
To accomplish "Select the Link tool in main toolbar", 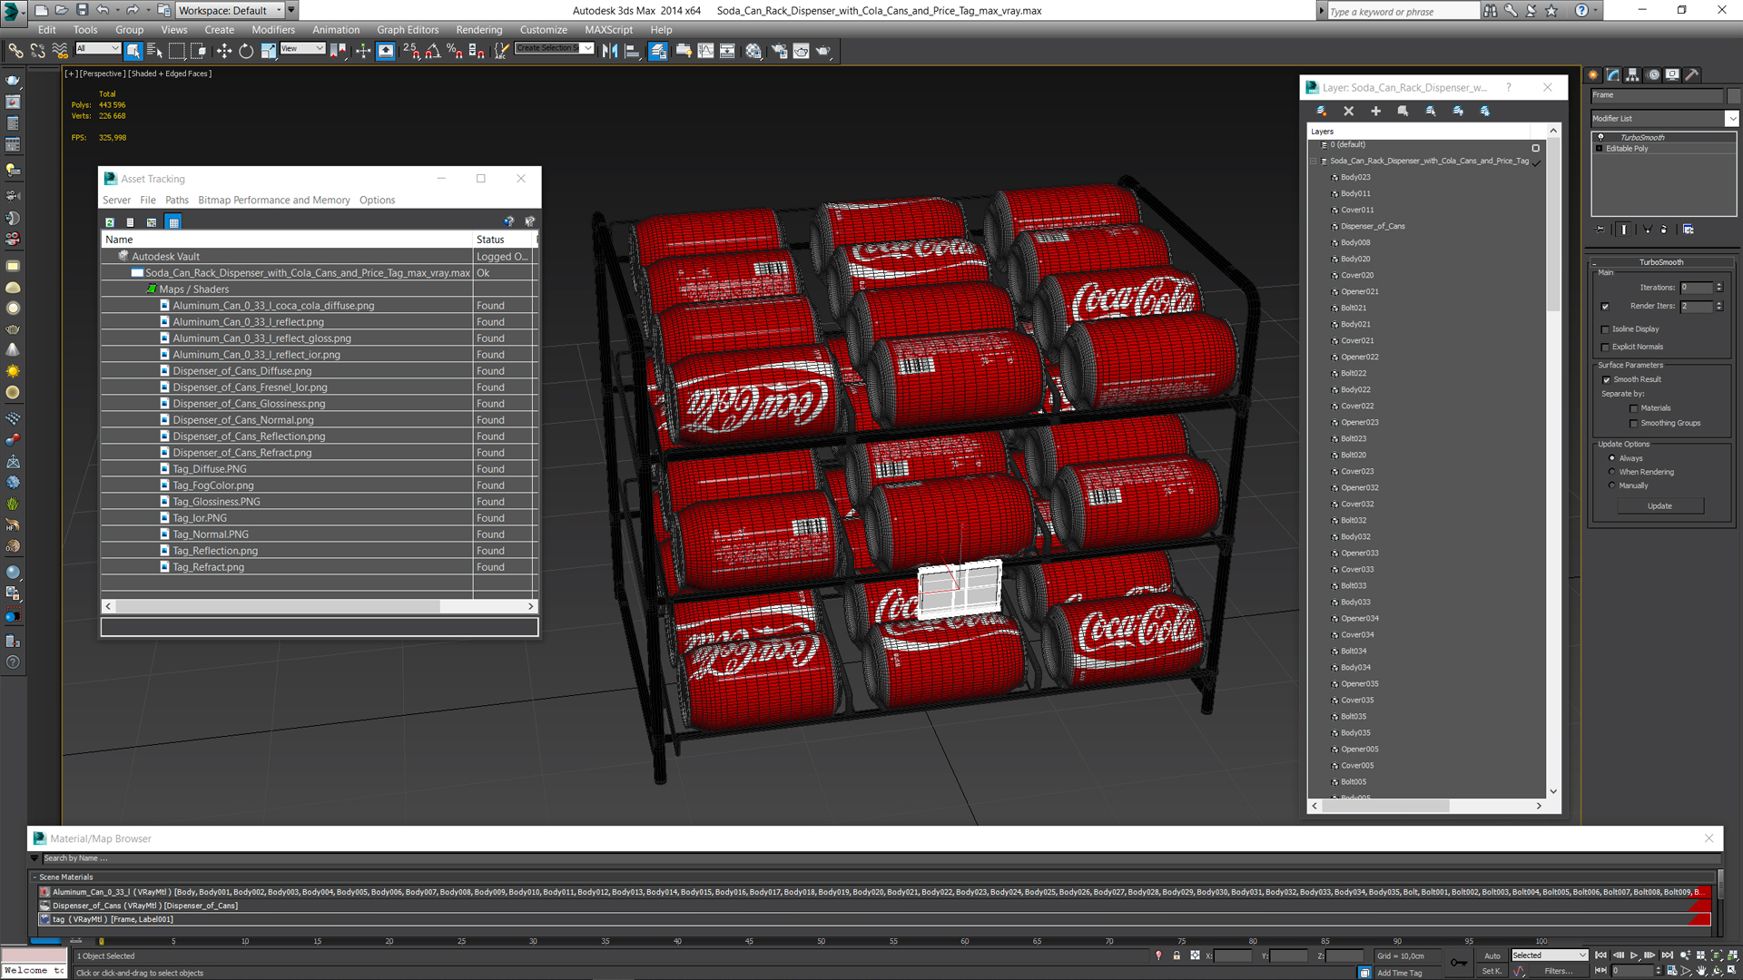I will click(15, 51).
